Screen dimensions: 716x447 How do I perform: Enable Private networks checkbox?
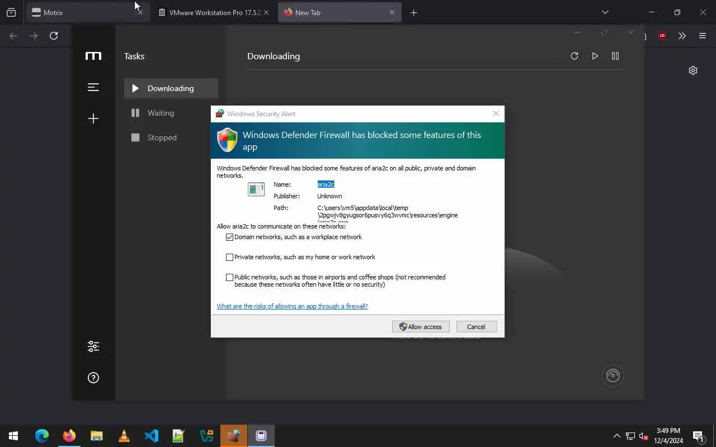coord(229,257)
